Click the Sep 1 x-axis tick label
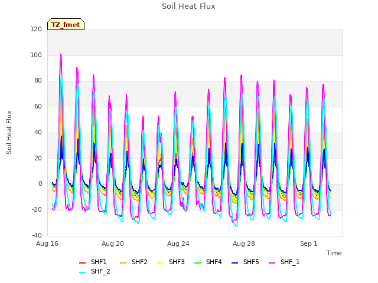This screenshot has width=378, height=283. 309,243
